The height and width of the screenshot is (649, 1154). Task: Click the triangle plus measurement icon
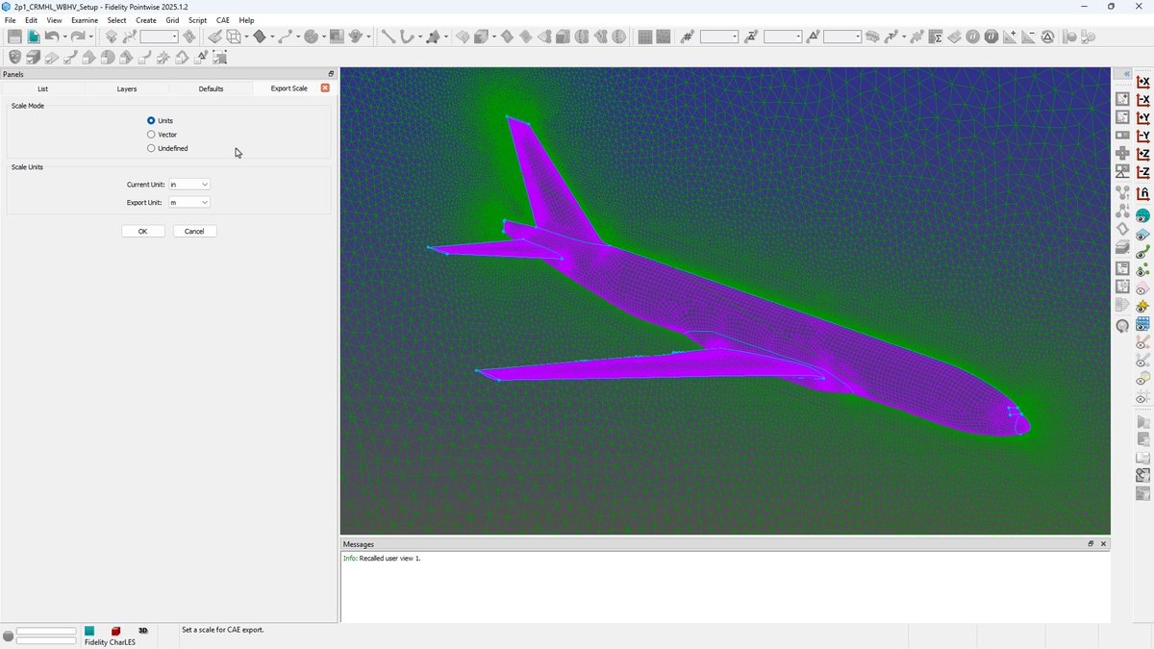pos(1010,37)
